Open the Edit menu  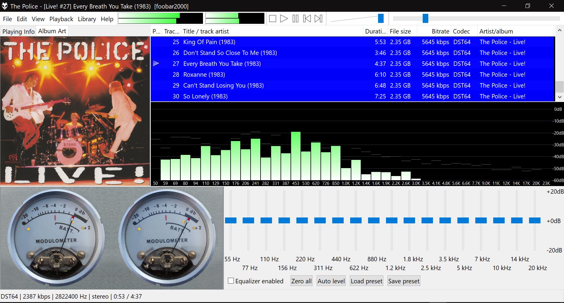pos(22,19)
